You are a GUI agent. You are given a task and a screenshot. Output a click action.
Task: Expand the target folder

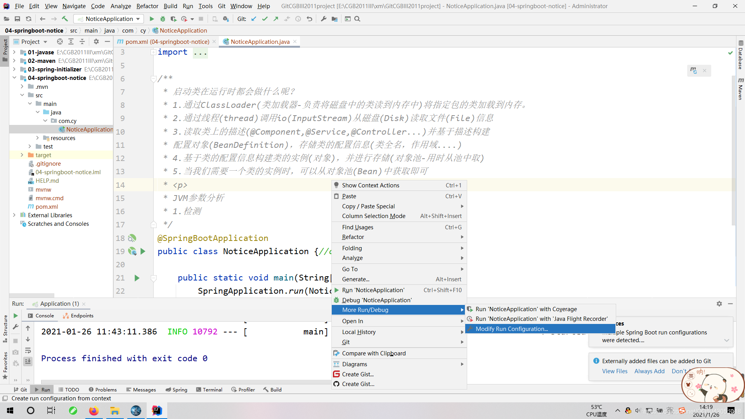point(22,155)
